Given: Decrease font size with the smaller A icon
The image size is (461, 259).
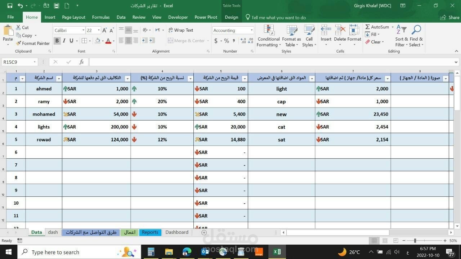Looking at the screenshot, I should click(112, 30).
